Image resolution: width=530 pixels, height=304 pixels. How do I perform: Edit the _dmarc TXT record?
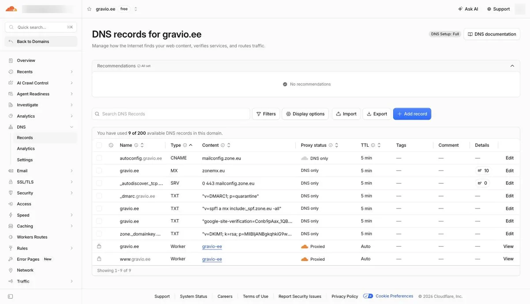[x=509, y=196]
